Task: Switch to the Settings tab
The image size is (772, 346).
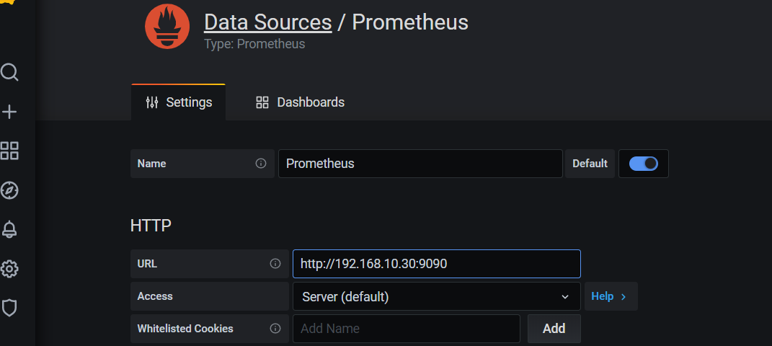Action: [x=178, y=102]
